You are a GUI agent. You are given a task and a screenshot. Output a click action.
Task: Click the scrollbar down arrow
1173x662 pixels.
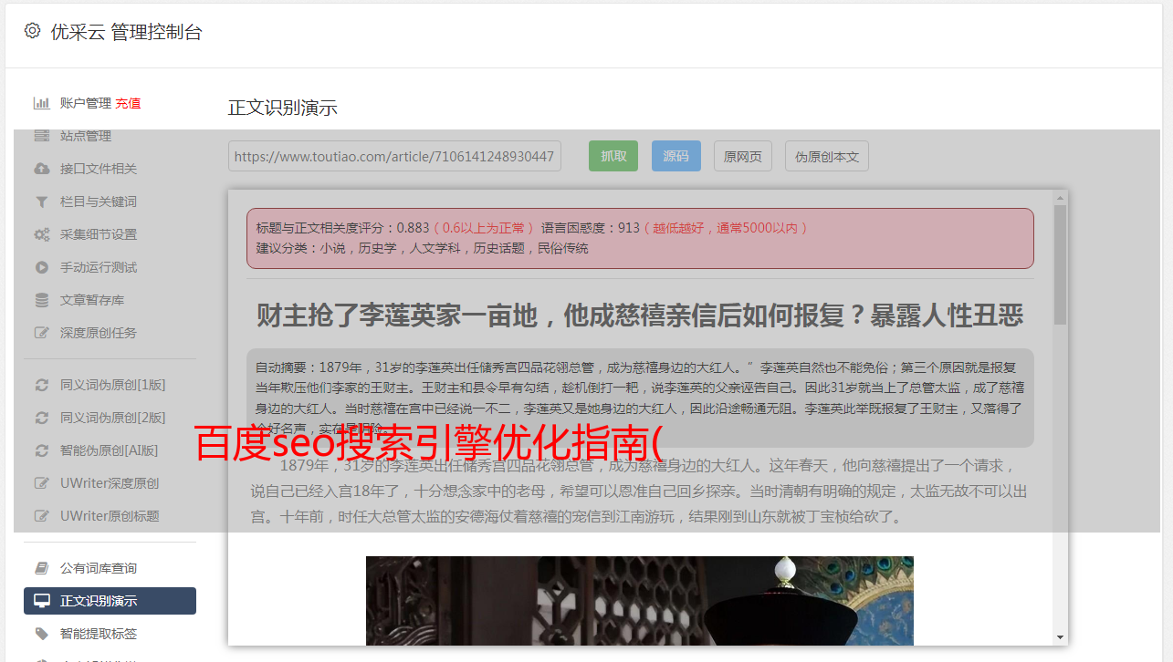[x=1060, y=636]
